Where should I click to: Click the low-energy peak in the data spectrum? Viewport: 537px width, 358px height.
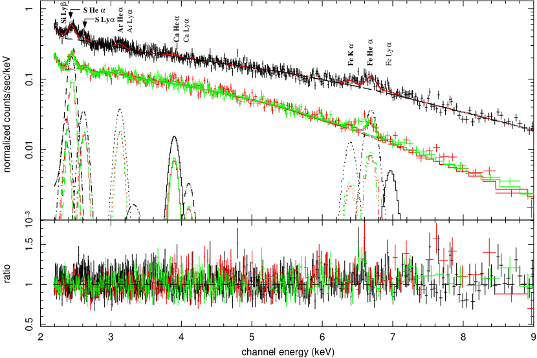72,52
